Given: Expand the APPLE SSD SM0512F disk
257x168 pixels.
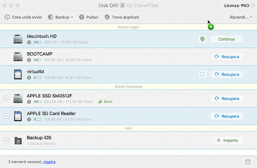Looking at the screenshot, I should (6, 98).
